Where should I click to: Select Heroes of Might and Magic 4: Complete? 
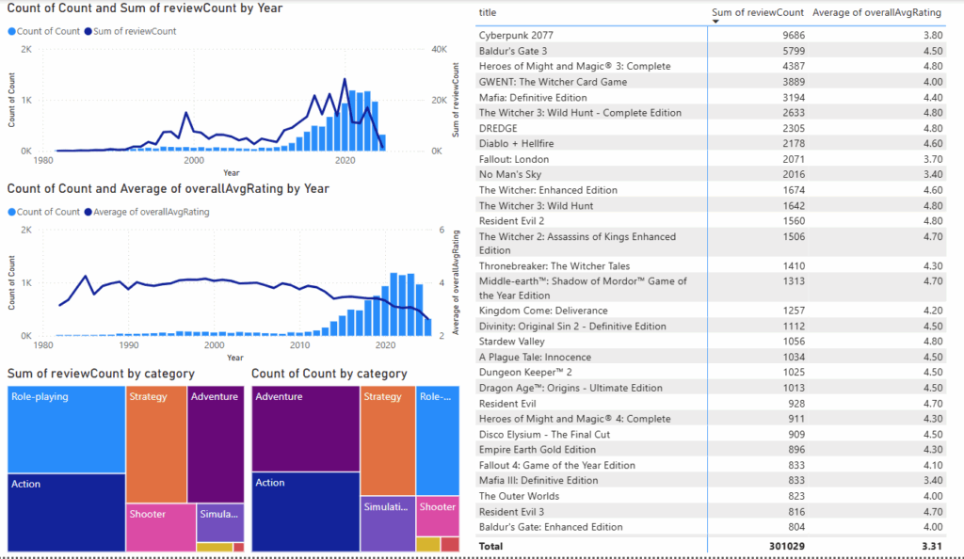tap(710, 419)
